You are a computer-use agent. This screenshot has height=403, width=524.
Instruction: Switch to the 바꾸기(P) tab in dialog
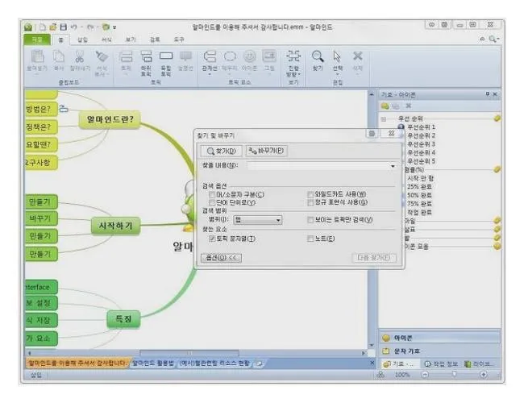[266, 151]
